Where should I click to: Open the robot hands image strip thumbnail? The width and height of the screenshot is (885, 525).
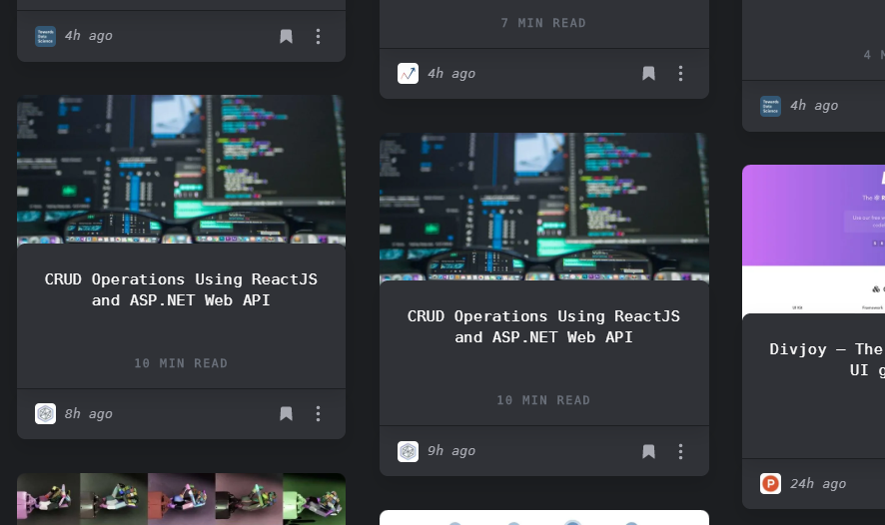(x=181, y=499)
